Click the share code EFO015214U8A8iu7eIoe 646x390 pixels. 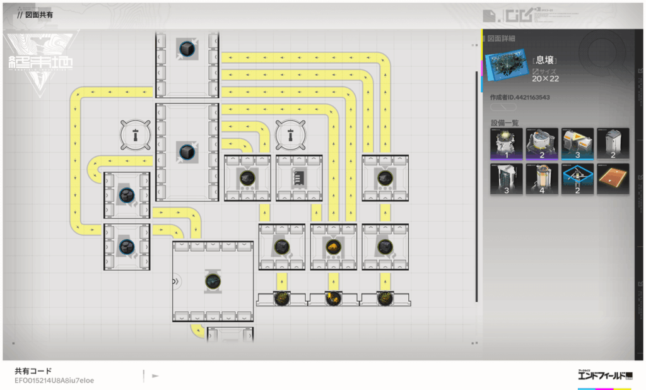point(55,381)
